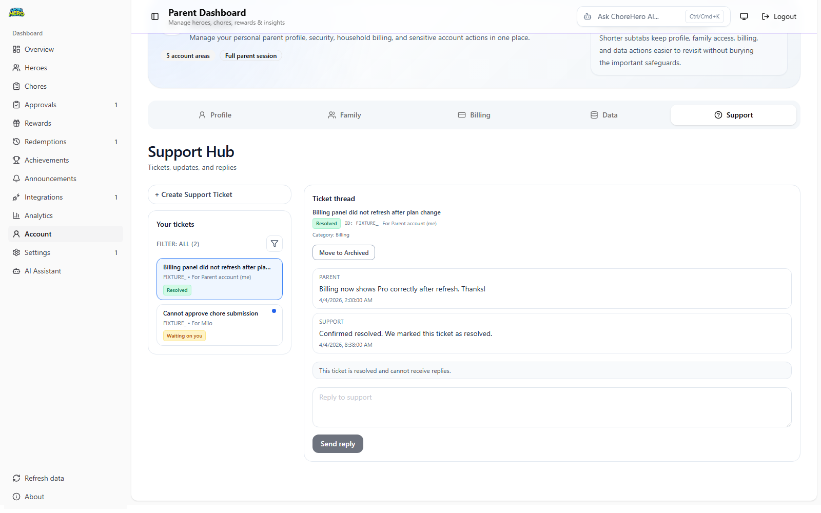
Task: Click the Reply to support text area
Action: coord(552,407)
